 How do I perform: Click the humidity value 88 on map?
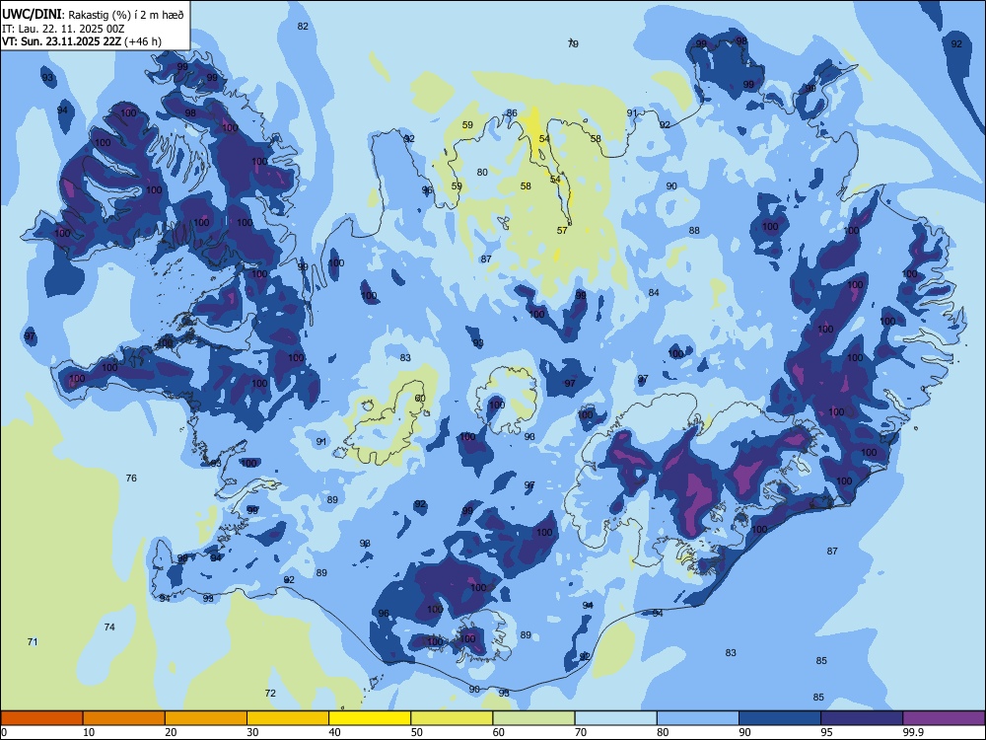tap(694, 230)
